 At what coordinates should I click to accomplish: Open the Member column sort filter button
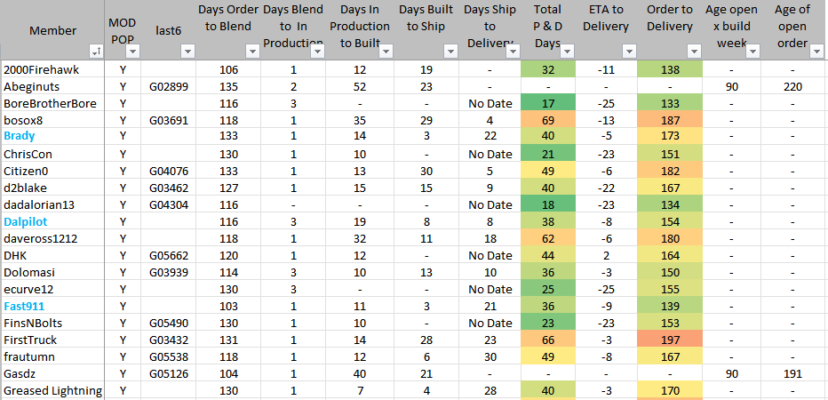(96, 52)
